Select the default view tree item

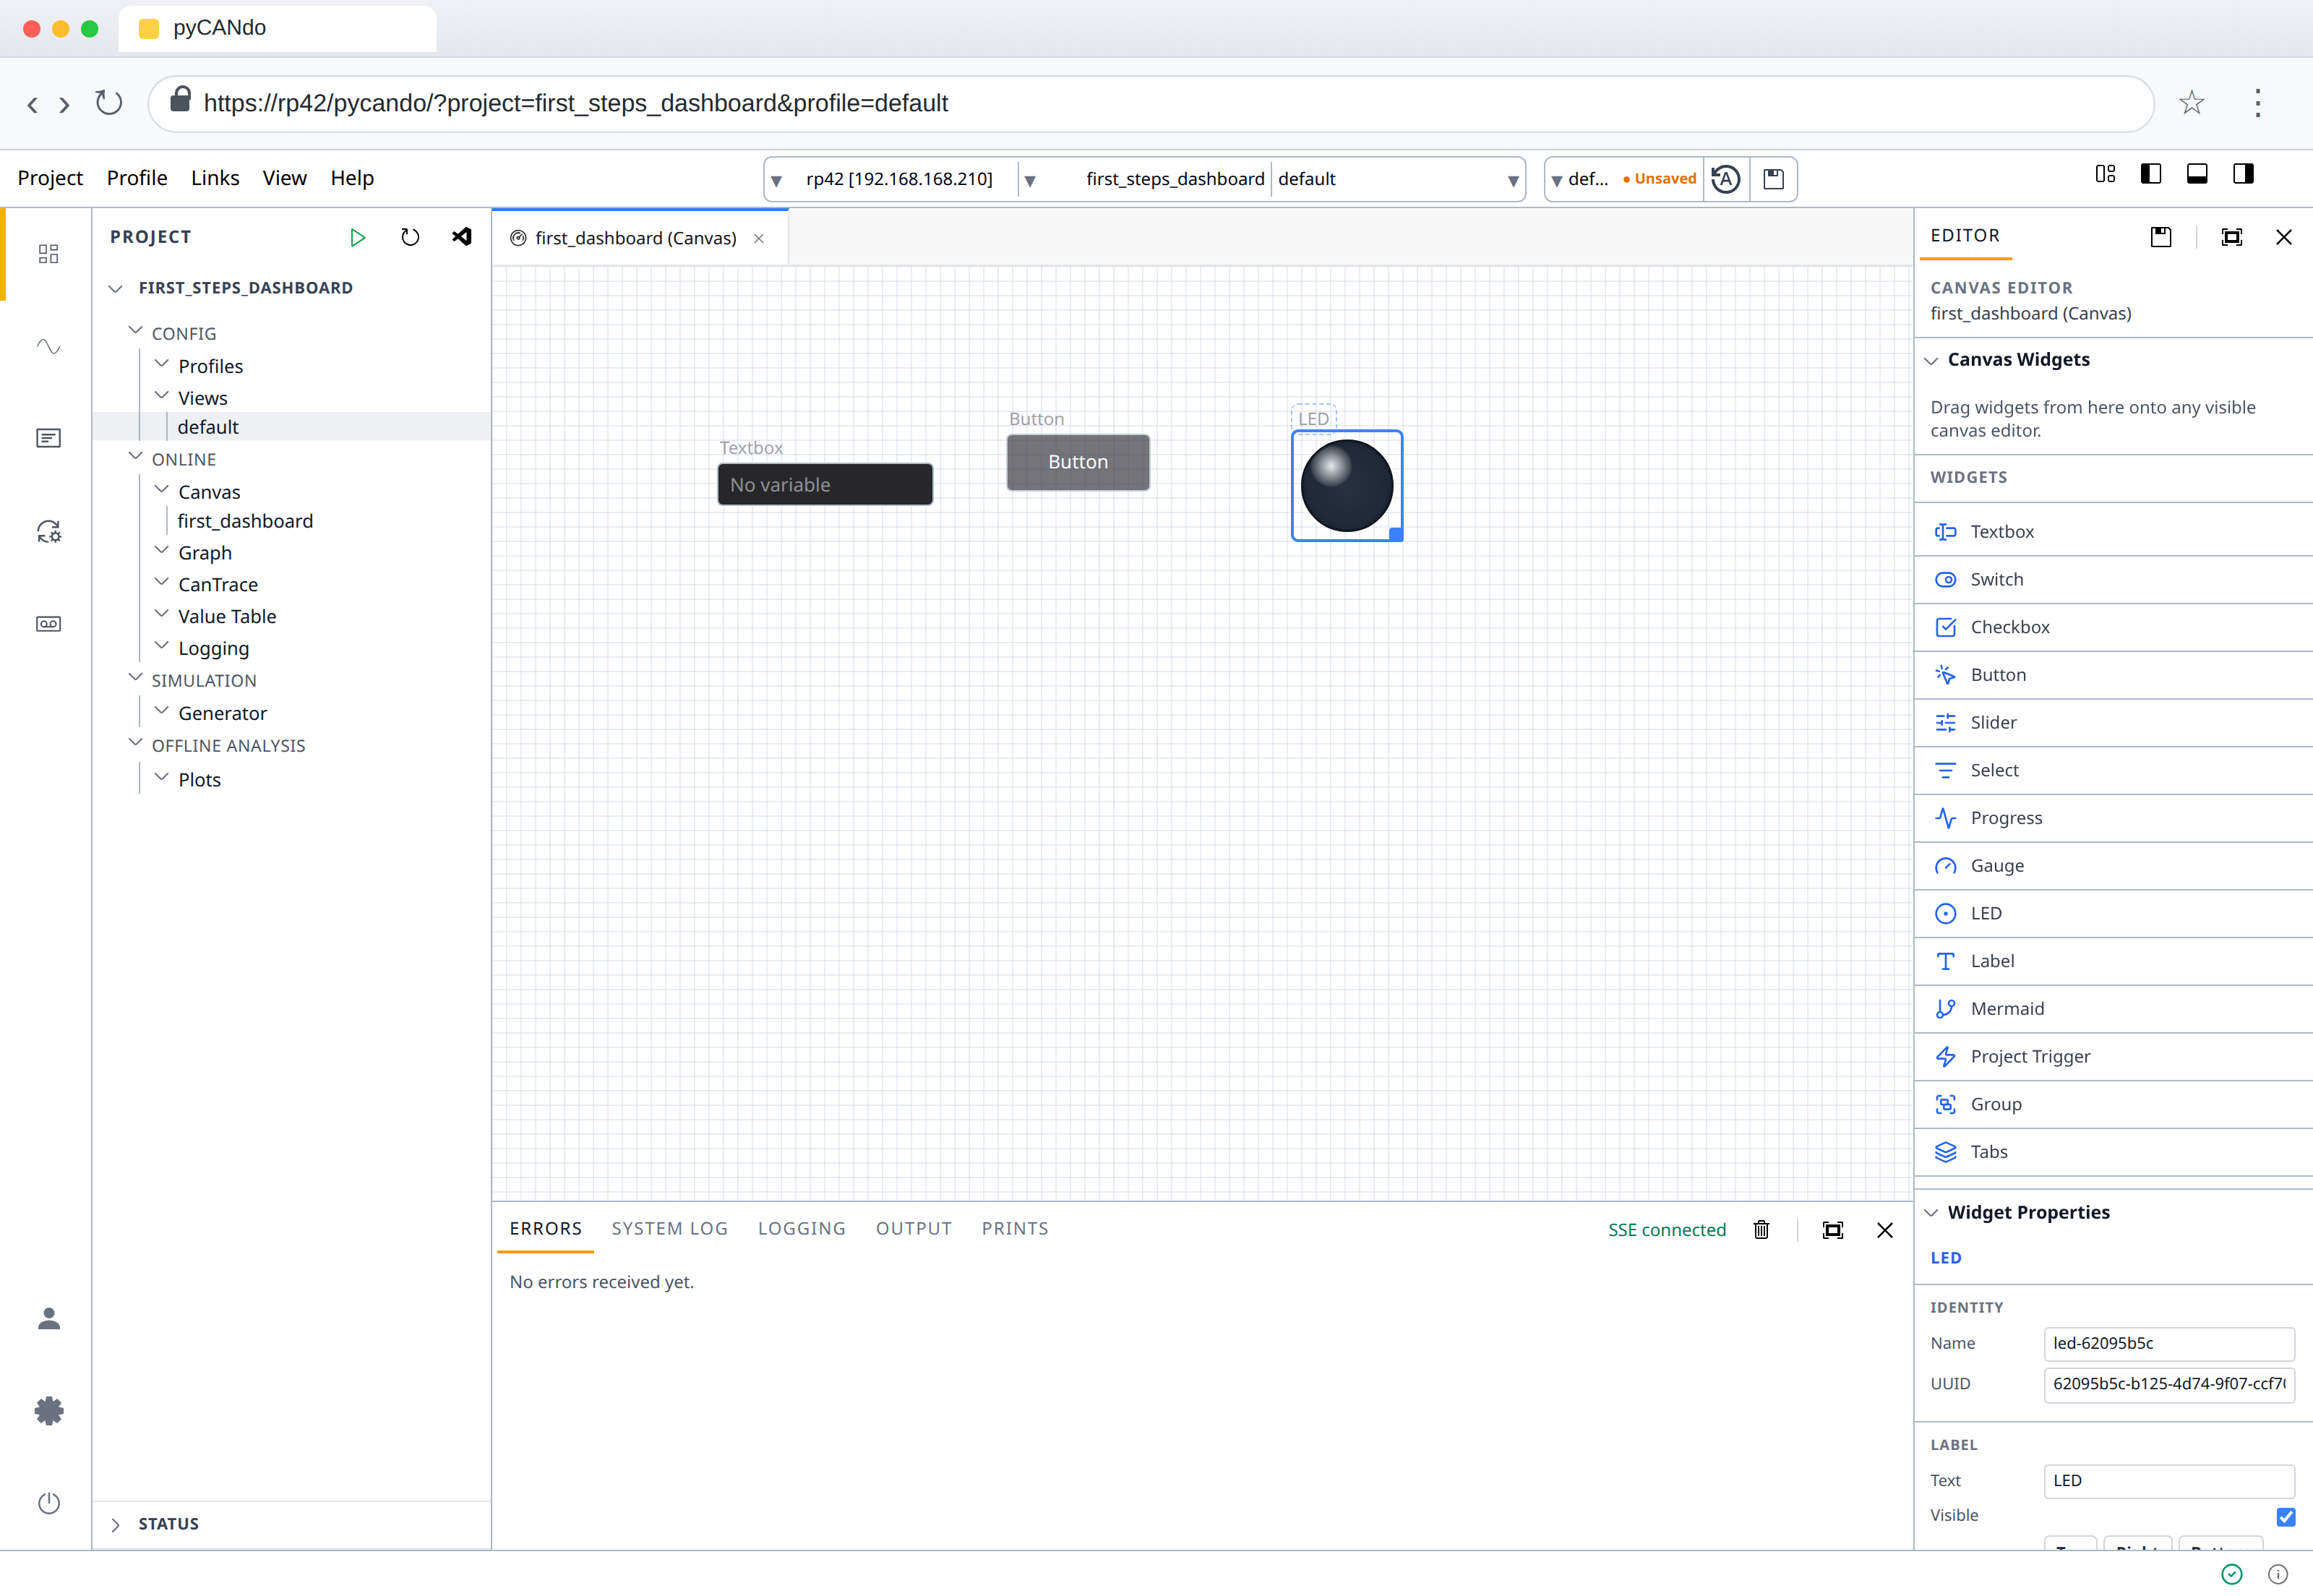[208, 427]
